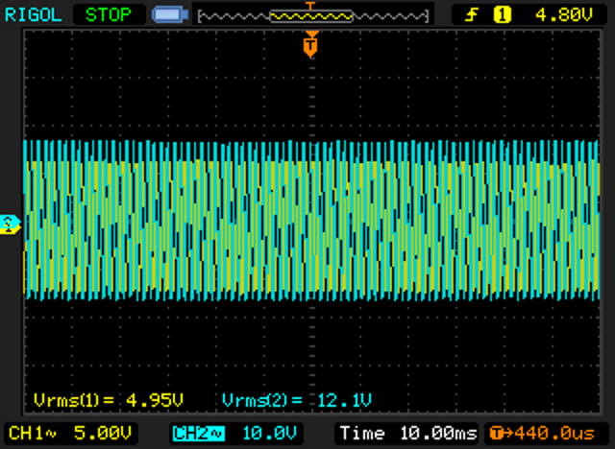The width and height of the screenshot is (615, 449).
Task: Select the cyan channel 2 ground marker
Action: point(10,223)
